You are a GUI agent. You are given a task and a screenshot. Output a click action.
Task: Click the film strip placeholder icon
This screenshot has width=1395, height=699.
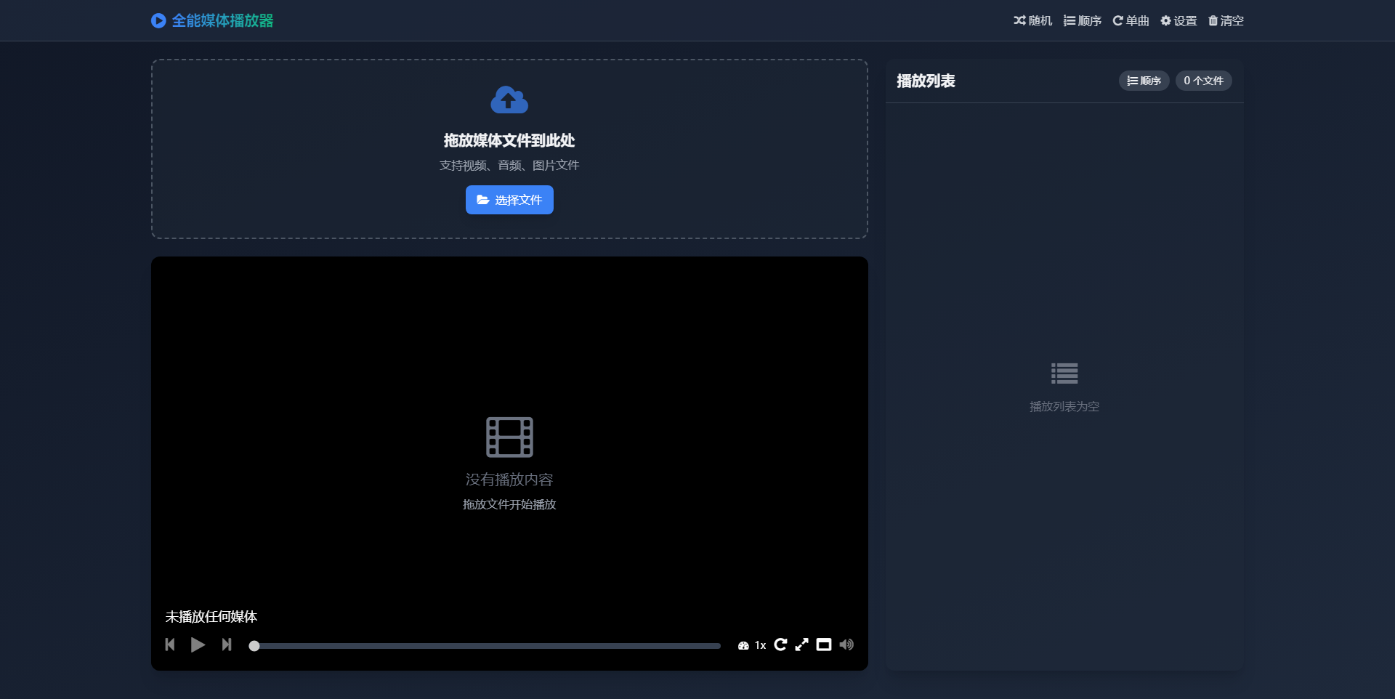(509, 437)
